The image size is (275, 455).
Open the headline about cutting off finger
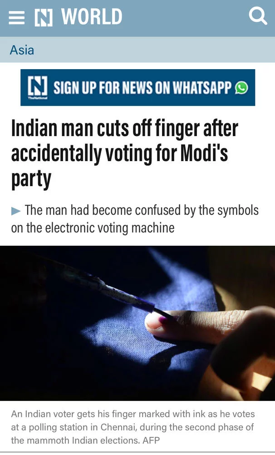(125, 154)
